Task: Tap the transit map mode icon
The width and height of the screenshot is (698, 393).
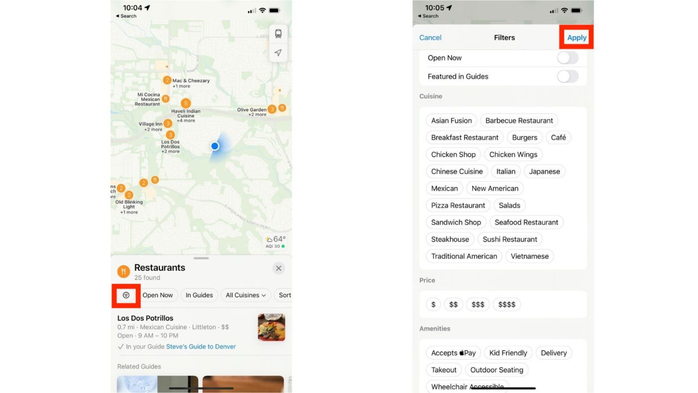Action: click(278, 34)
